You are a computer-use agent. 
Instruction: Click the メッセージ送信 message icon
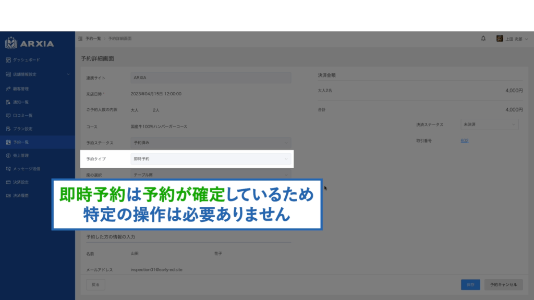pos(8,169)
